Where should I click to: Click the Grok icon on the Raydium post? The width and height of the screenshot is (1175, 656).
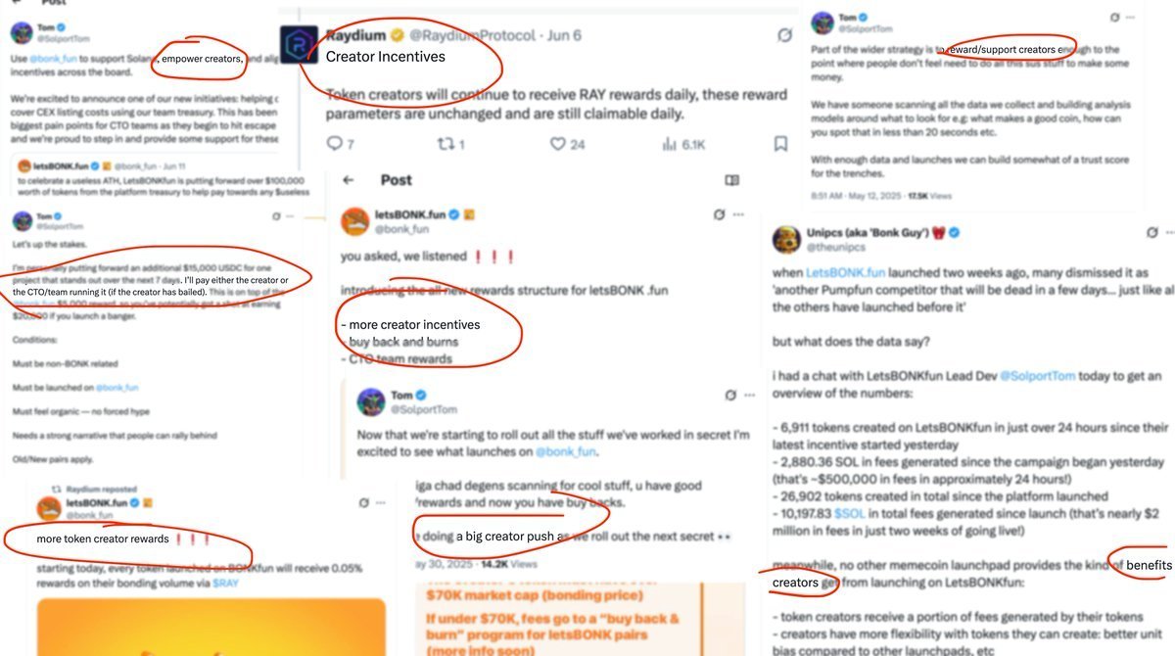point(783,36)
